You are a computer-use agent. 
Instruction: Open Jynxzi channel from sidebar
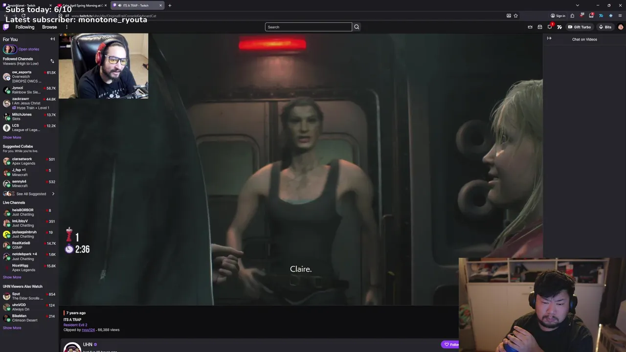[29, 90]
